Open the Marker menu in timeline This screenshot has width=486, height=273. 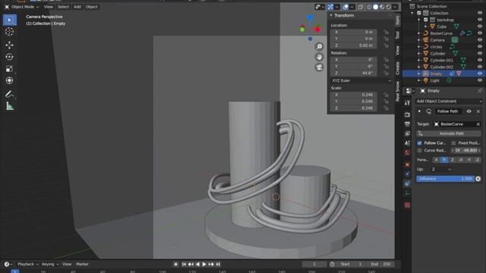pos(82,265)
